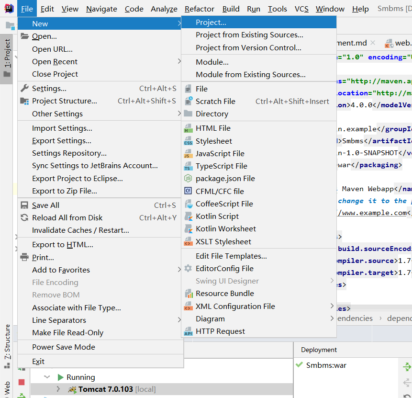Image resolution: width=412 pixels, height=398 pixels.
Task: Toggle Make File Read-Only
Action: pos(100,333)
